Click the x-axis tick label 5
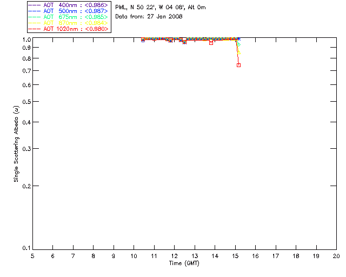Screen dimensions: 346x277 [x=32, y=256]
